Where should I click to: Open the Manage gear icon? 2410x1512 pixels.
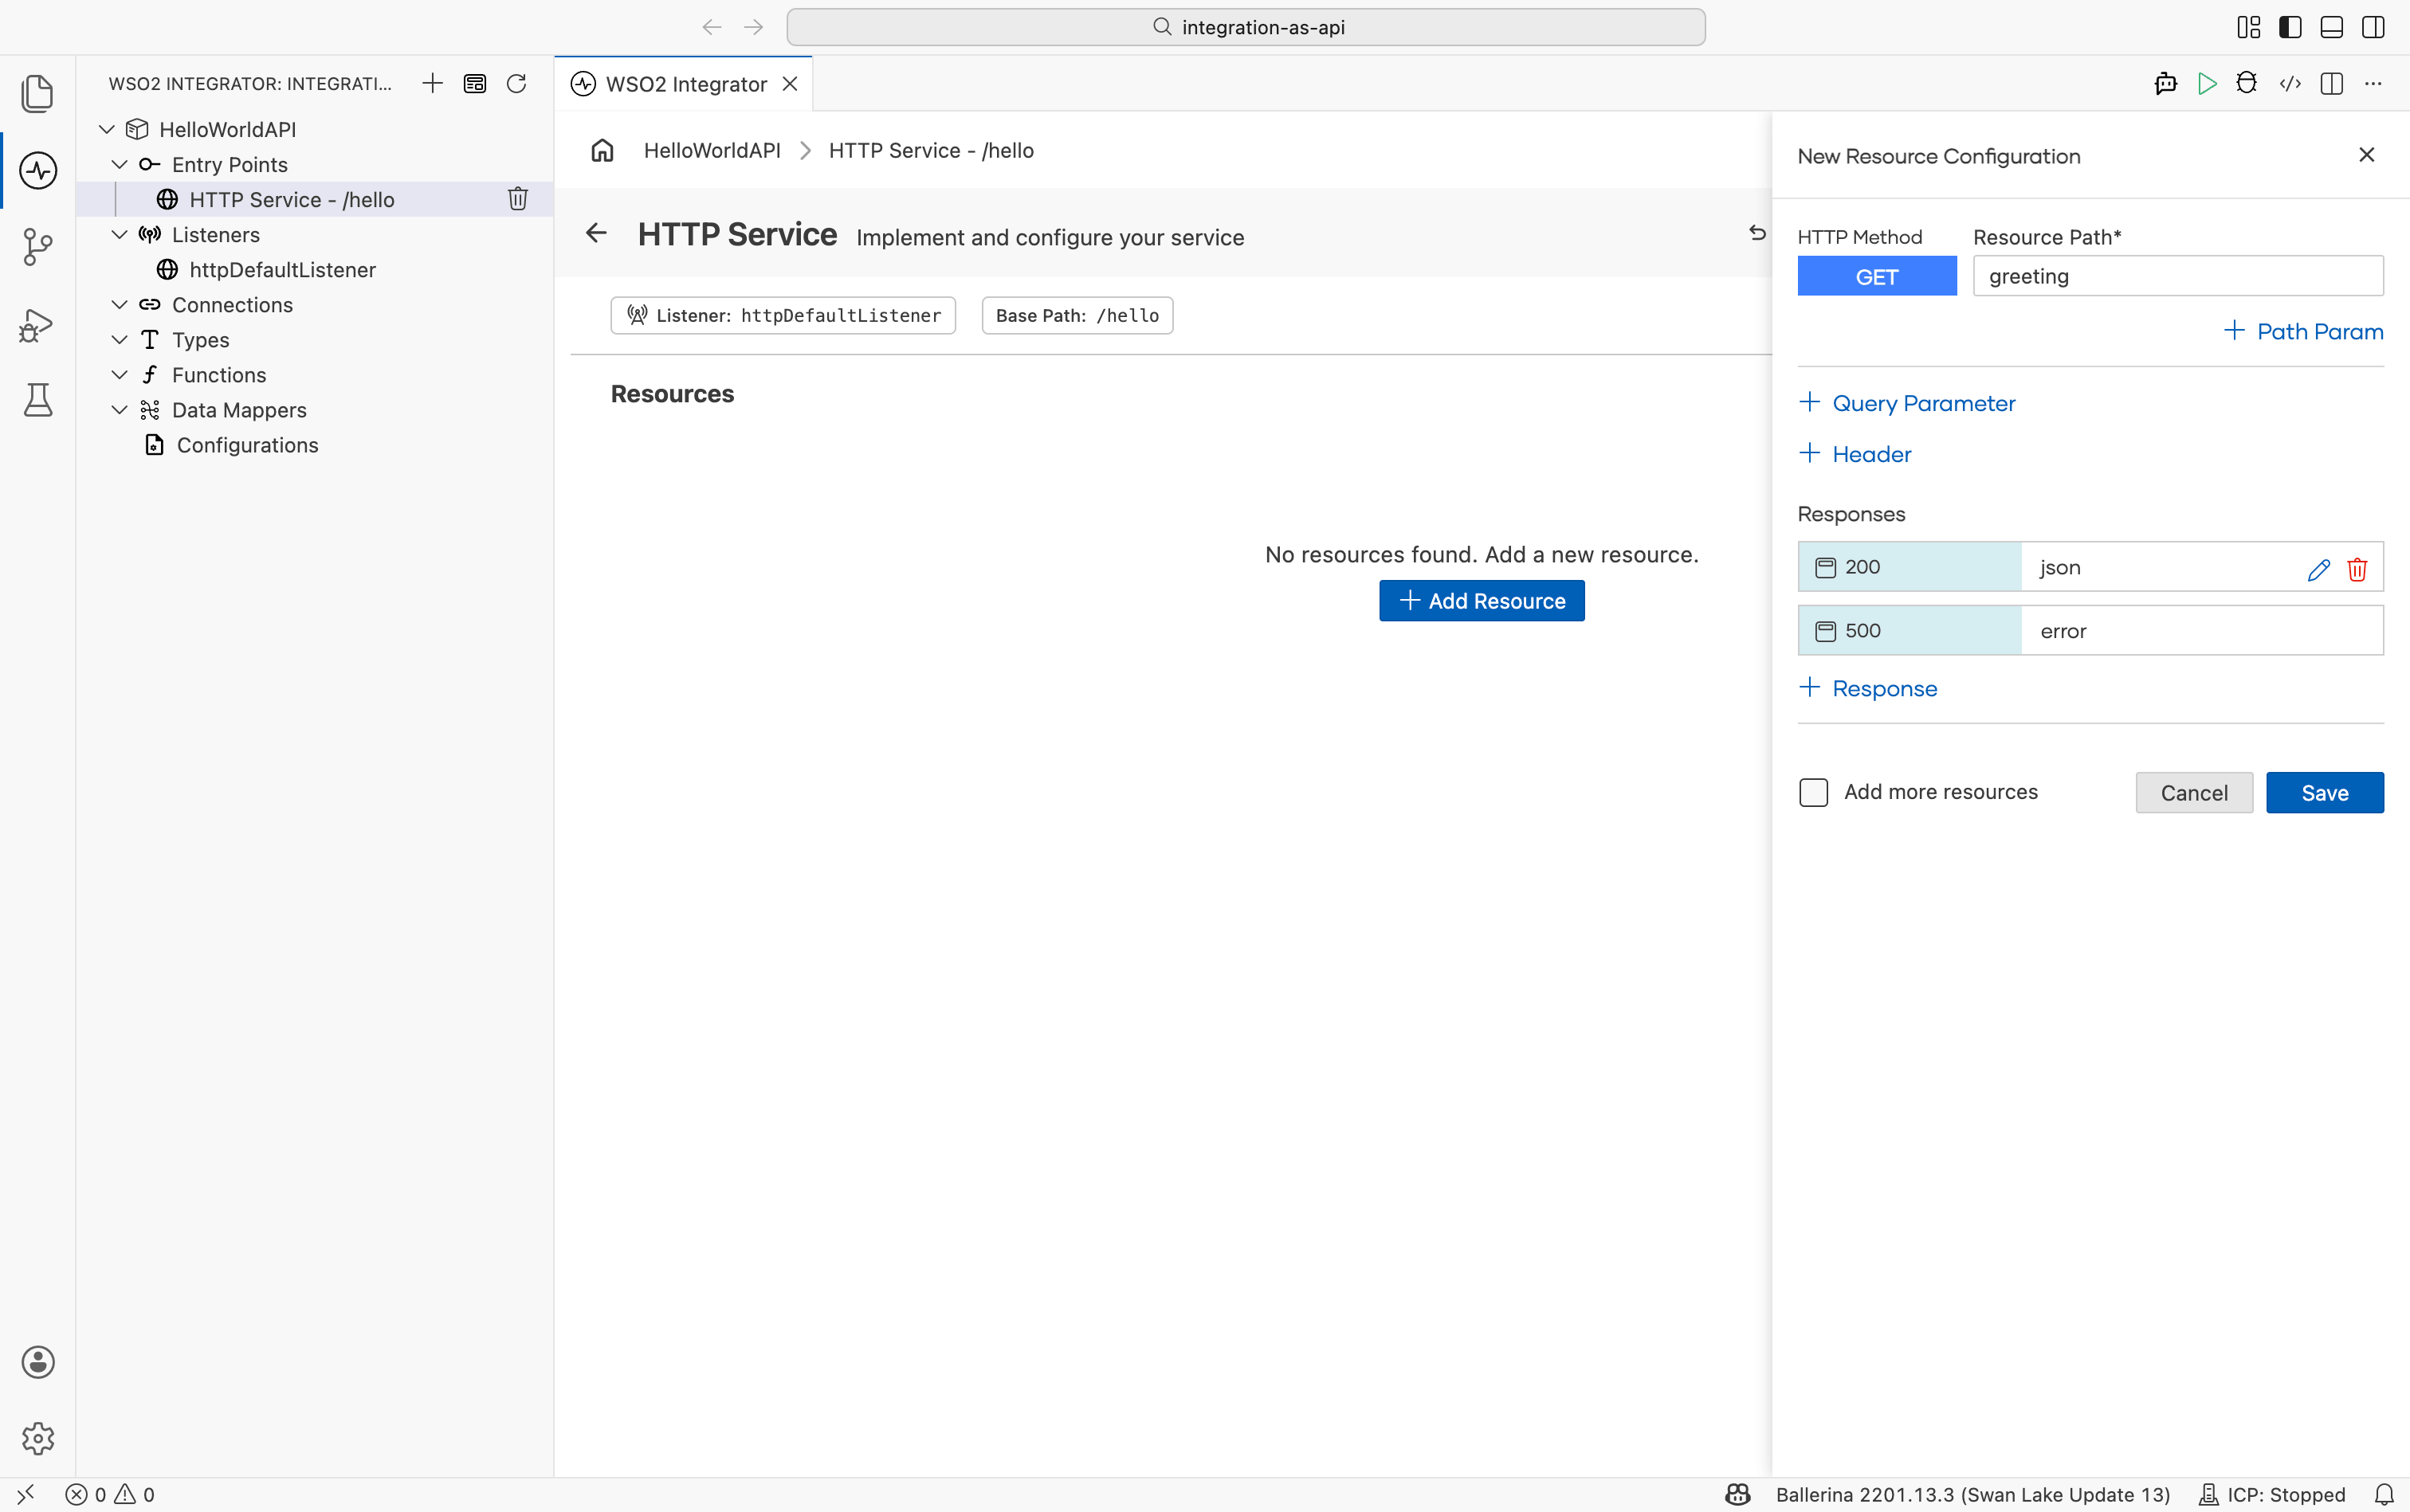click(x=37, y=1438)
